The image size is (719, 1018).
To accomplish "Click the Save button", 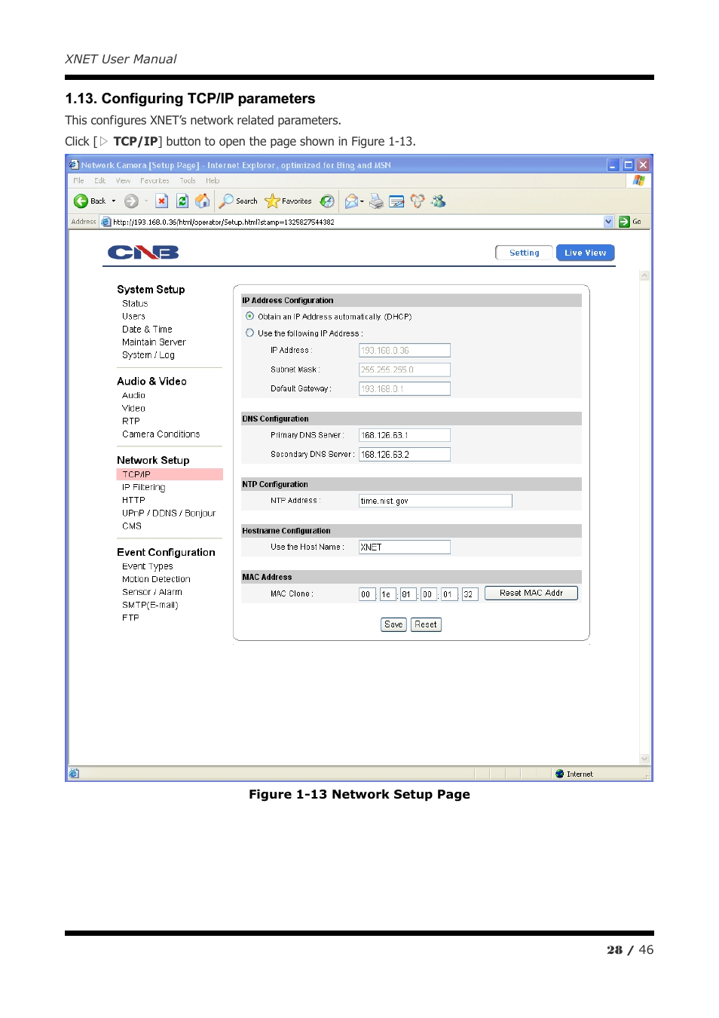I will tap(393, 624).
